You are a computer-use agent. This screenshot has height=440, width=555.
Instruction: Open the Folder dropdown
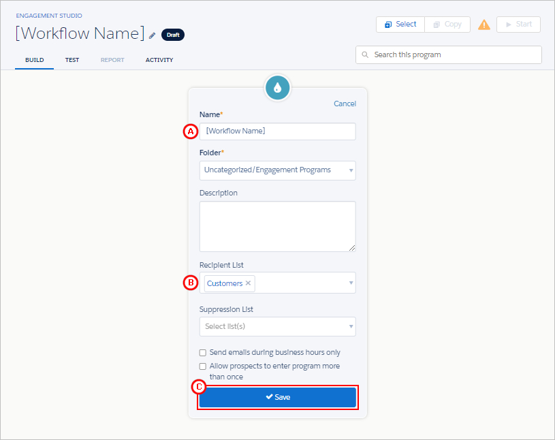point(278,170)
